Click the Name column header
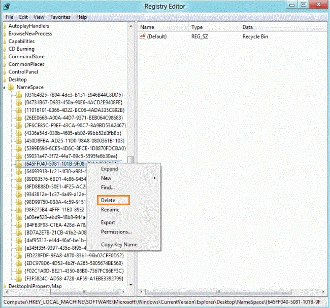Viewport: 330px width, 308px height. (147, 27)
